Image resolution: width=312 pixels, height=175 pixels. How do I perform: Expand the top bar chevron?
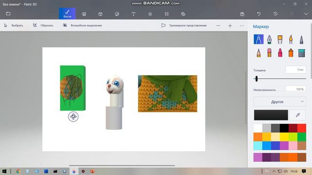(x=306, y=14)
